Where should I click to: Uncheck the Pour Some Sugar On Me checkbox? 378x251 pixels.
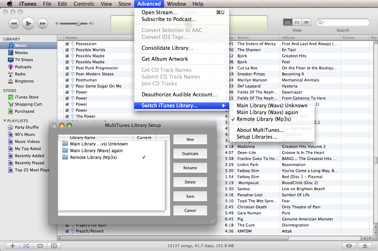(67, 86)
